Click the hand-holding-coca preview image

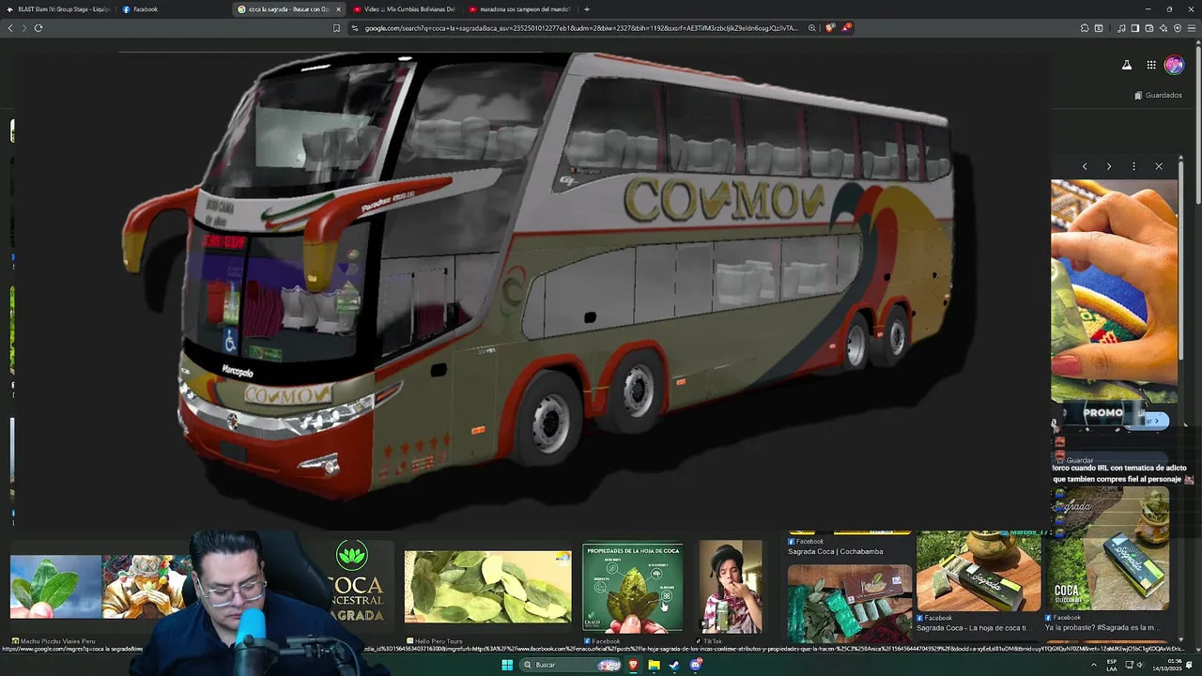point(1114,291)
